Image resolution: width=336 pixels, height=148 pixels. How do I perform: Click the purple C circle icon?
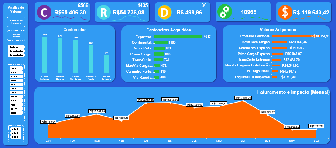pyautogui.click(x=44, y=12)
